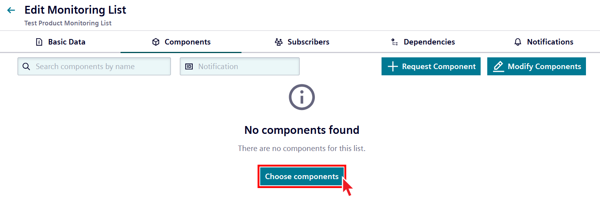Click the Dependencies tab's hierarchy icon
The width and height of the screenshot is (600, 199).
coord(394,42)
